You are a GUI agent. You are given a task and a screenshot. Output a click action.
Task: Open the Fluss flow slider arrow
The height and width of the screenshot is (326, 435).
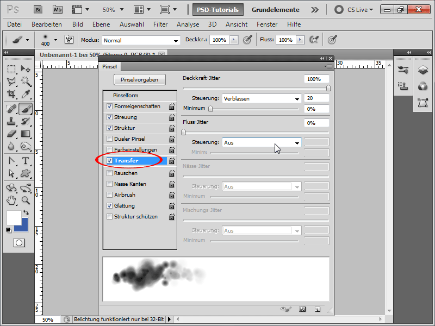coord(300,40)
